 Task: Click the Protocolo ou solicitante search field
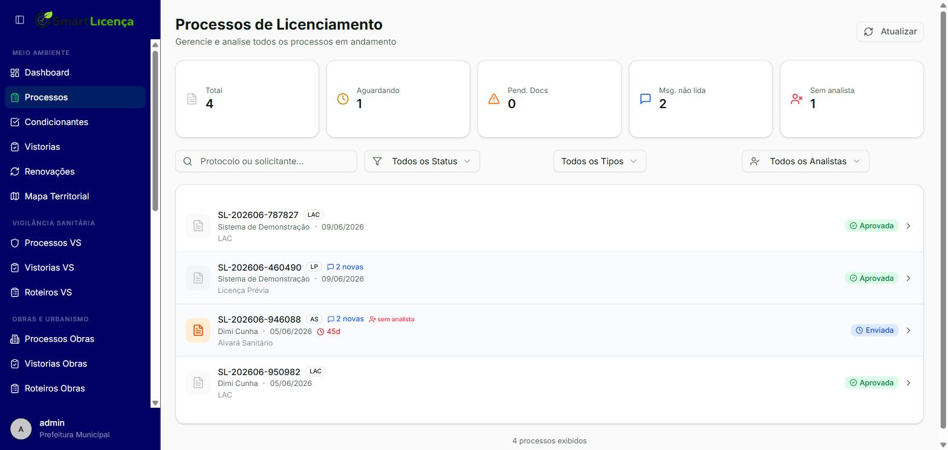[x=266, y=161]
